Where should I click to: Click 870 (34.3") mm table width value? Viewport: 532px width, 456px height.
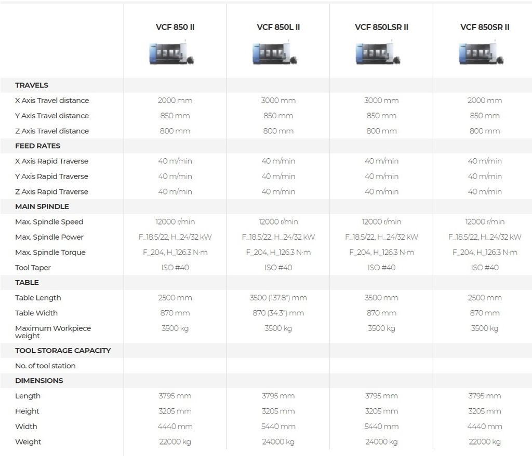(278, 313)
